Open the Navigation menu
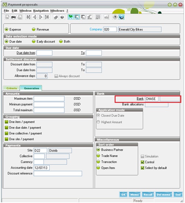Viewport: 185px width, 203px height. click(41, 11)
